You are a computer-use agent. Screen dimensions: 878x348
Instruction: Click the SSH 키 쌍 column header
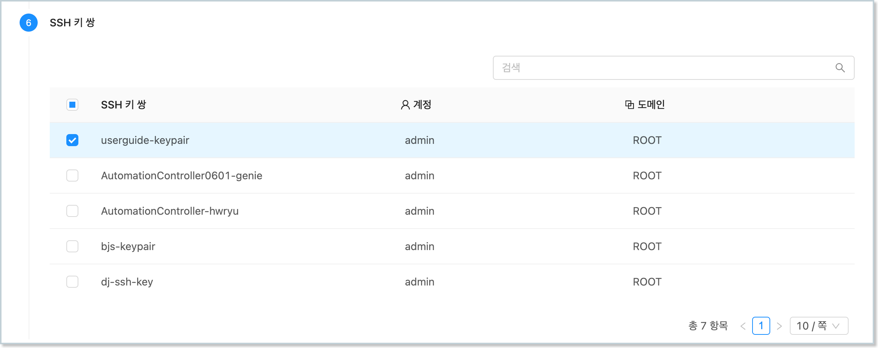(x=124, y=105)
